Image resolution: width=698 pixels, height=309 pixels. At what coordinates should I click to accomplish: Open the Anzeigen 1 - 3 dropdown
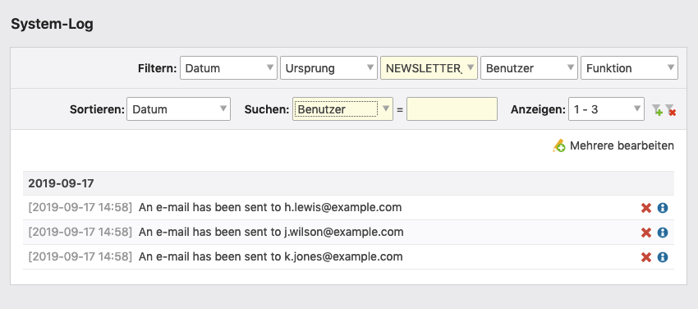[606, 109]
